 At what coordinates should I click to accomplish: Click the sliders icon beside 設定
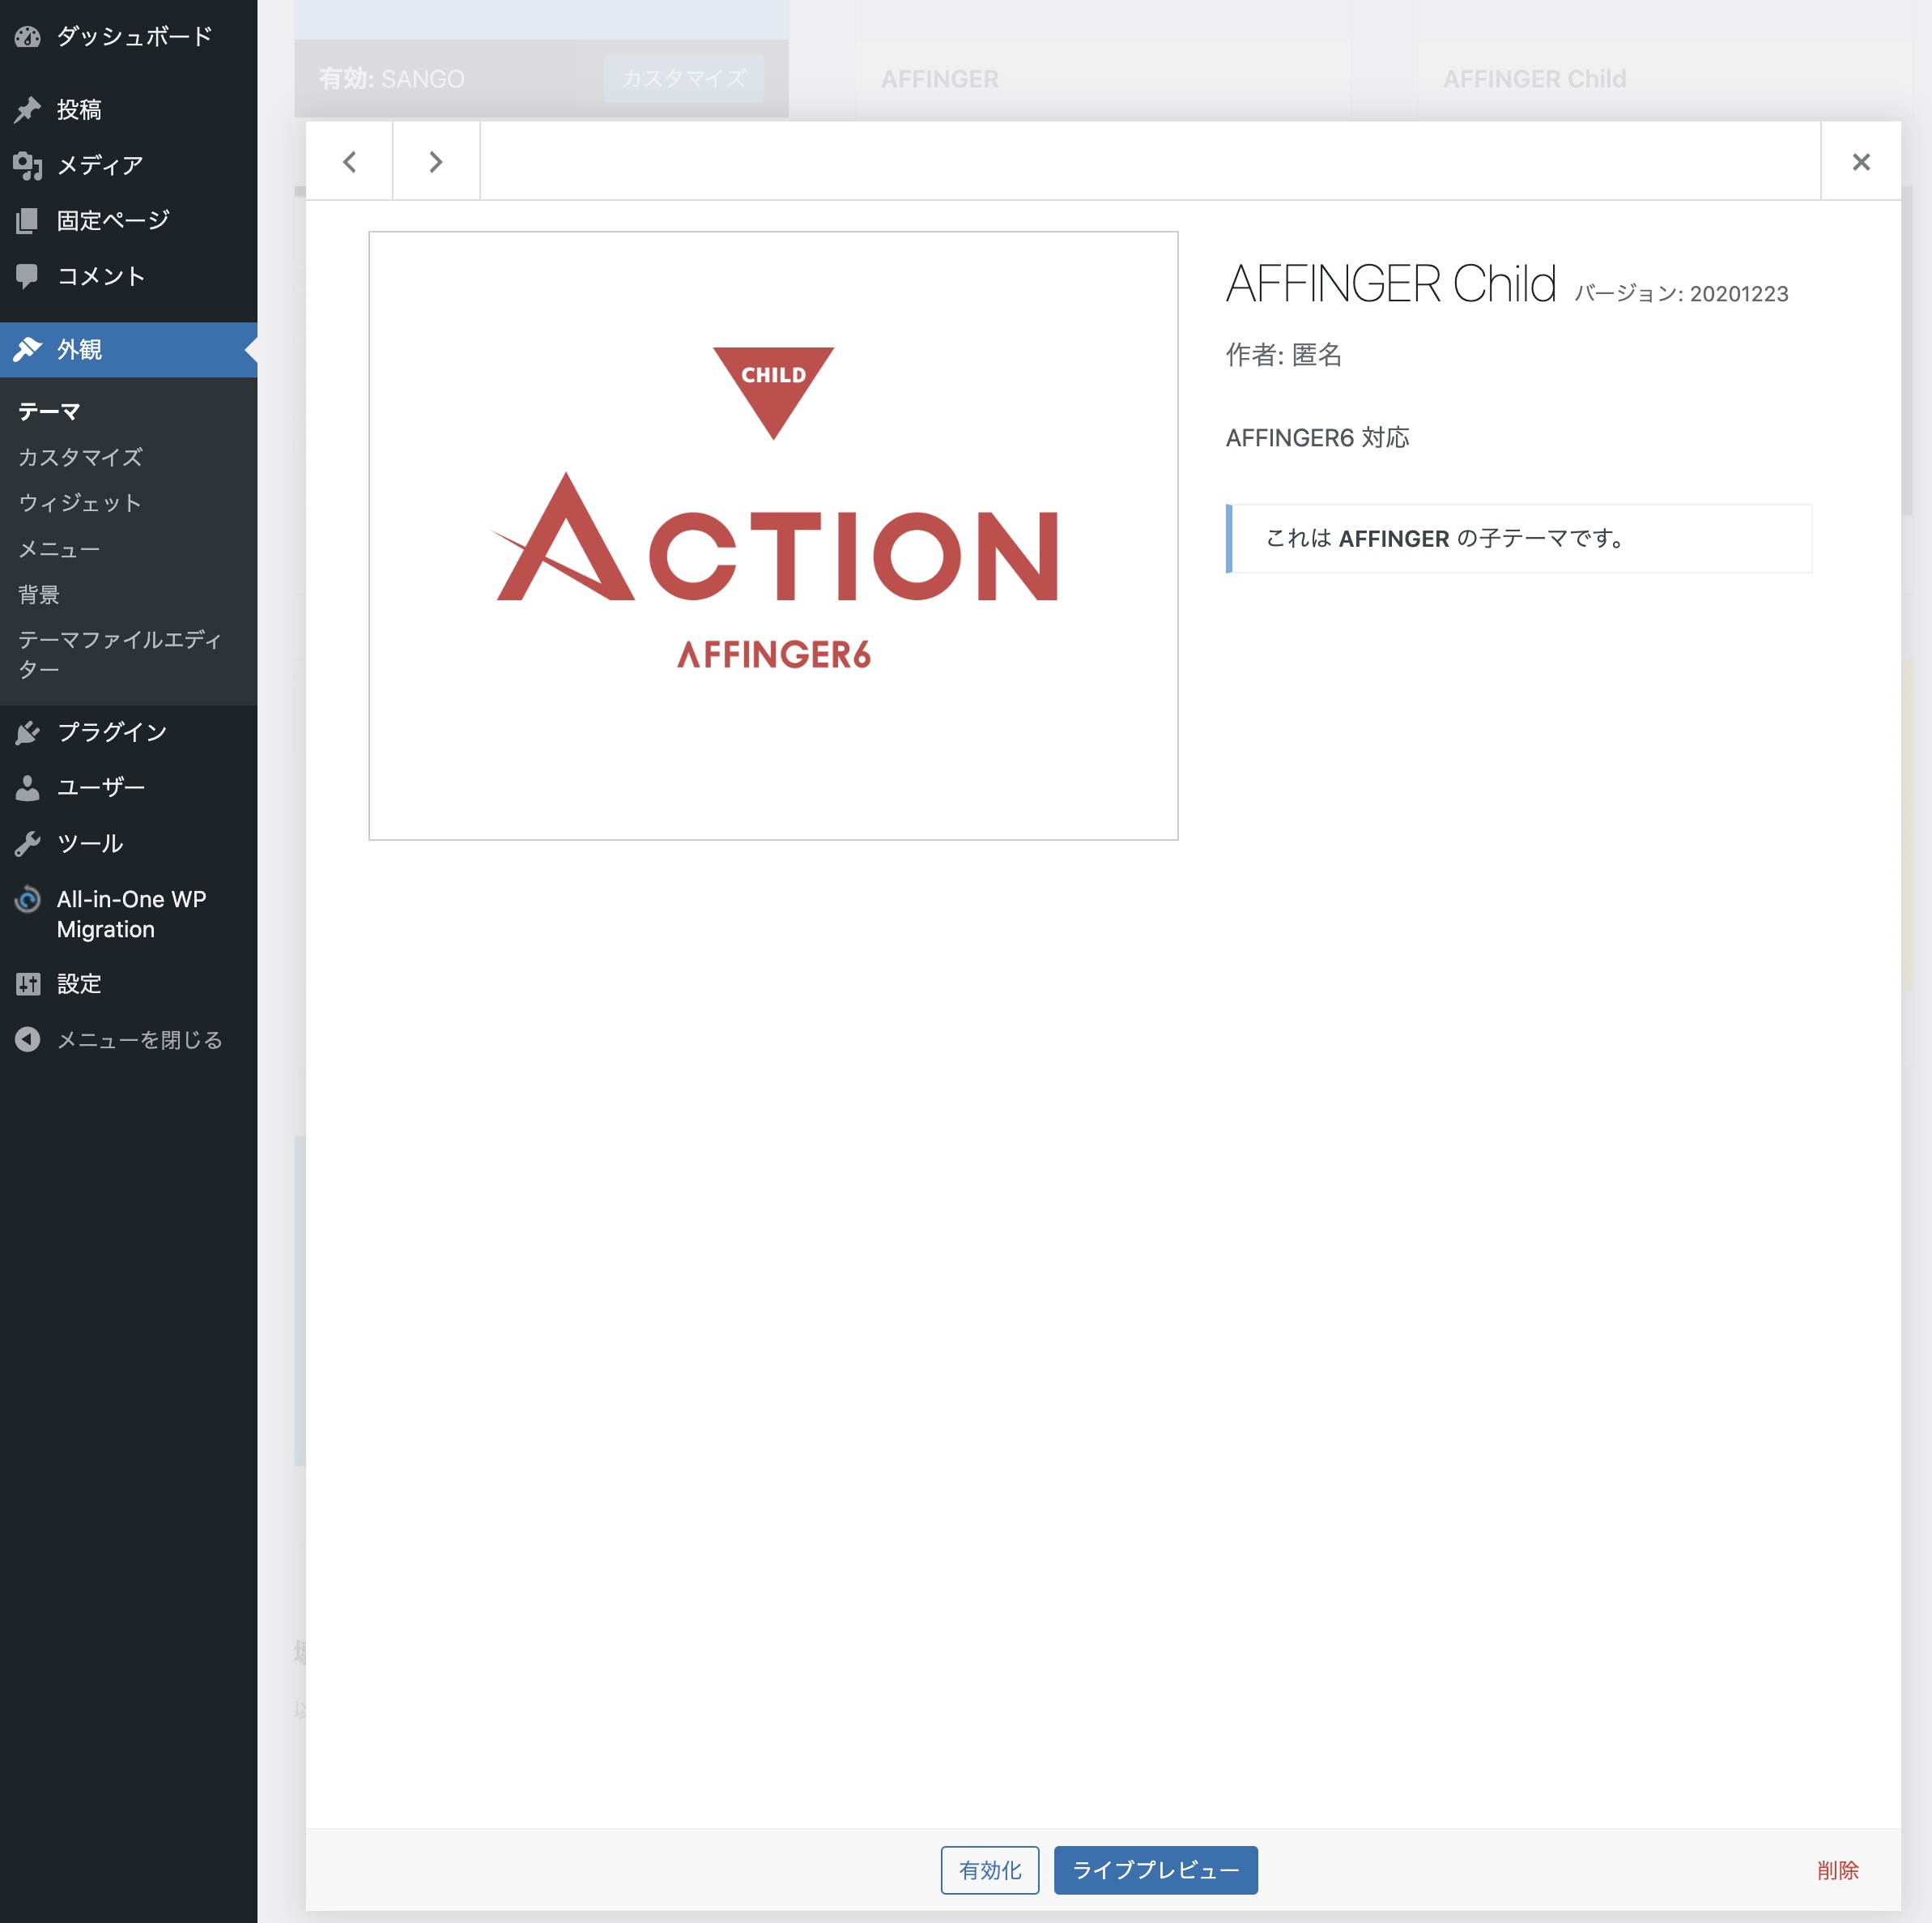28,983
